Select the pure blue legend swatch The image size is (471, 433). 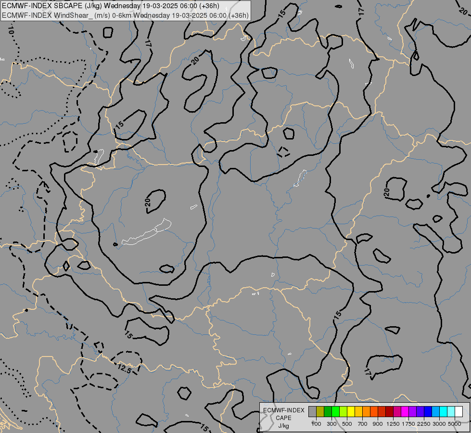(428, 412)
